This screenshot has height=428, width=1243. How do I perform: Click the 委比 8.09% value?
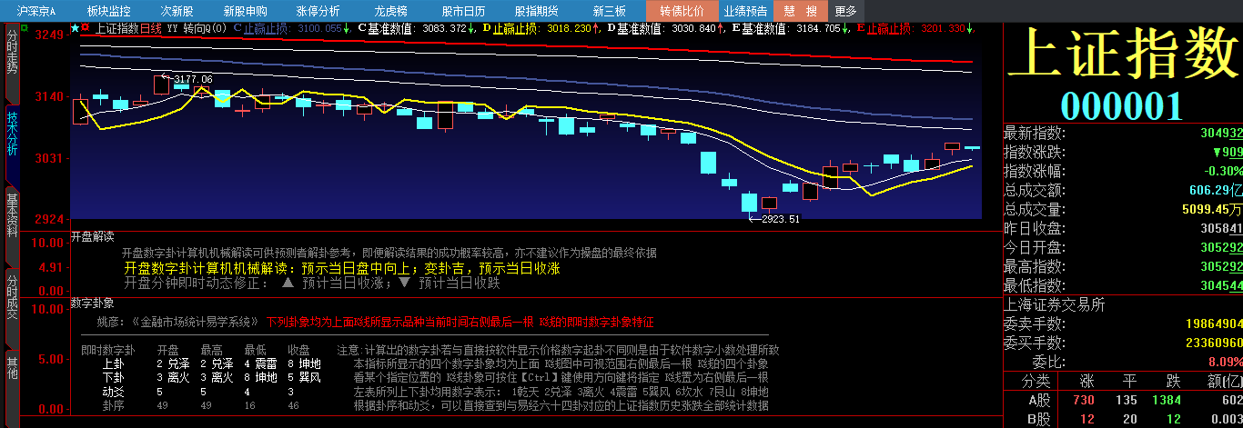coord(1224,362)
